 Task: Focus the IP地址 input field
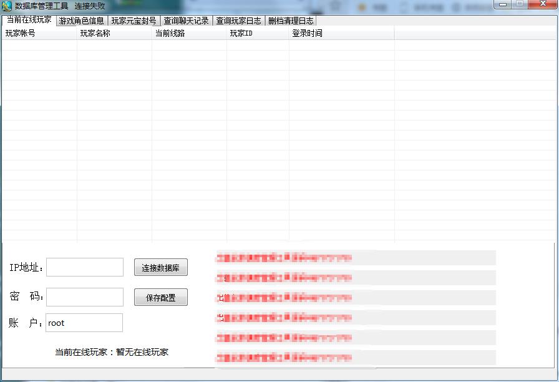pyautogui.click(x=85, y=267)
